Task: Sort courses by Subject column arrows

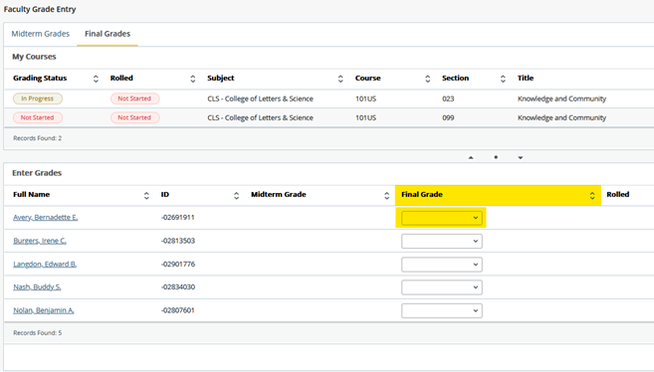Action: 340,79
